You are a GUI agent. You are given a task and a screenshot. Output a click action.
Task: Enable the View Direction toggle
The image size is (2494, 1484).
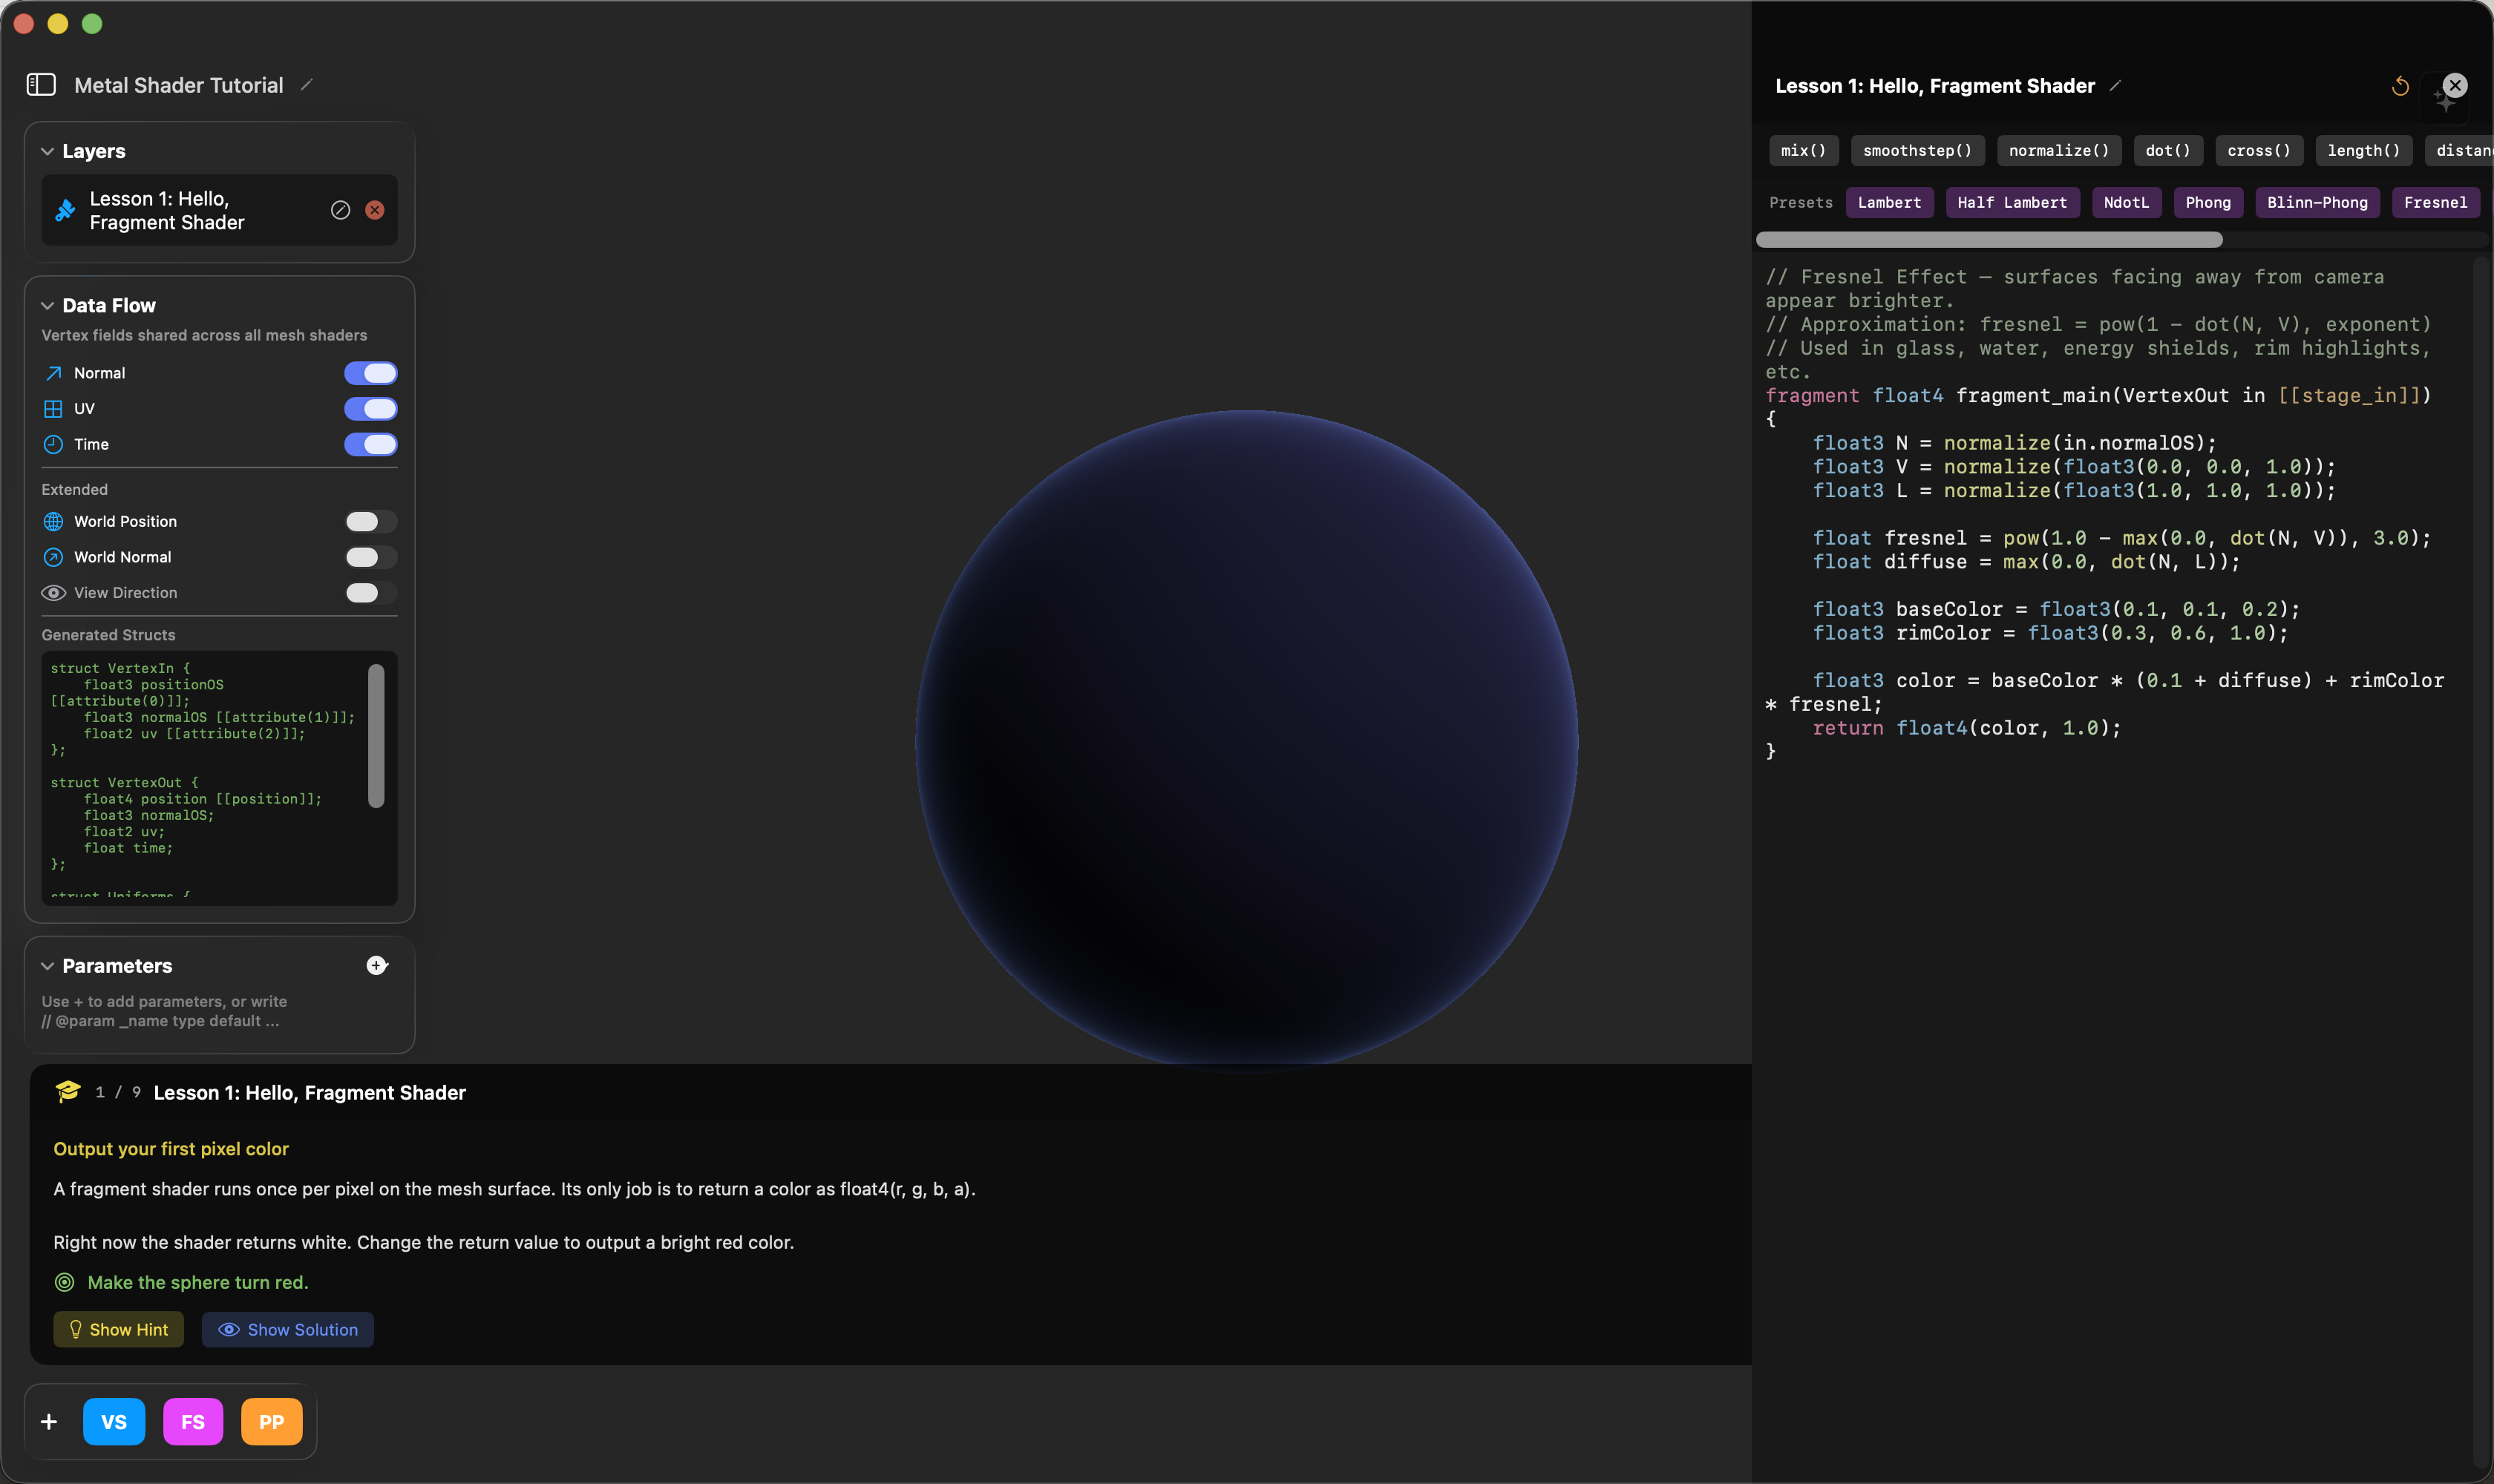(x=371, y=593)
